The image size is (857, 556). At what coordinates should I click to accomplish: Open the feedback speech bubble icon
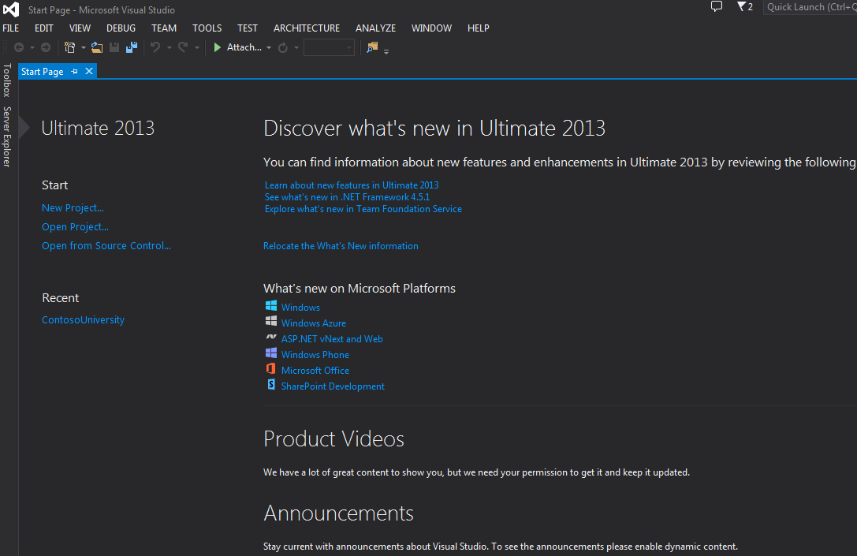point(717,6)
